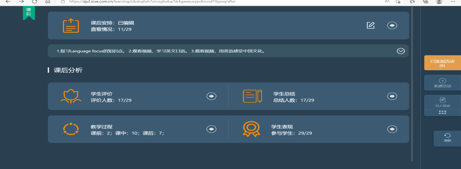
Task: Click the 课前: 2; 课中: 10; 课后: 7 text
Action: (x=127, y=133)
